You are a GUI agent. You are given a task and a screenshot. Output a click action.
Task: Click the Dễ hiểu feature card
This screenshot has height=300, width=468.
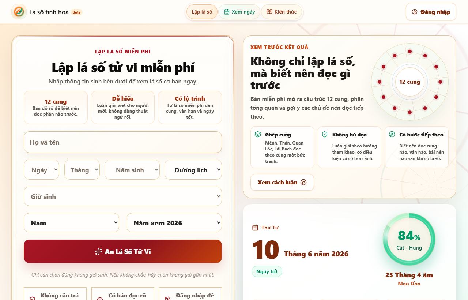click(x=123, y=108)
